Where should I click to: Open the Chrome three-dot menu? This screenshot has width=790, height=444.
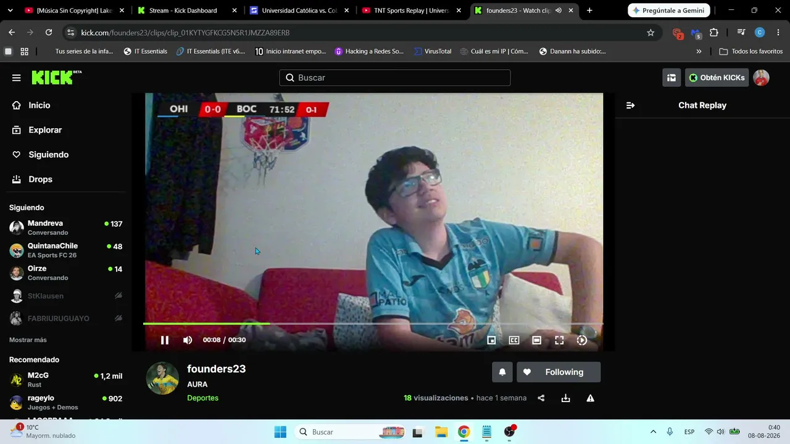coord(778,33)
